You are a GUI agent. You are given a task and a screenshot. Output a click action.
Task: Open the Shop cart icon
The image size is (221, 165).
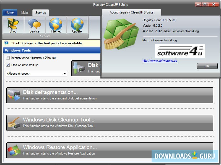point(13,25)
